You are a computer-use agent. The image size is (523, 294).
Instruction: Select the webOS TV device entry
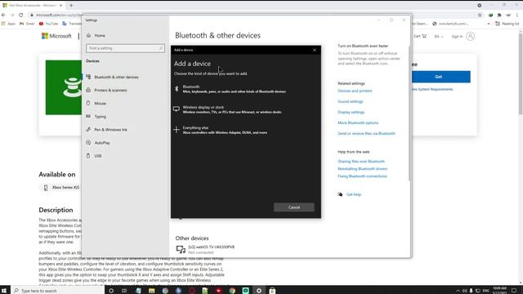coord(205,249)
